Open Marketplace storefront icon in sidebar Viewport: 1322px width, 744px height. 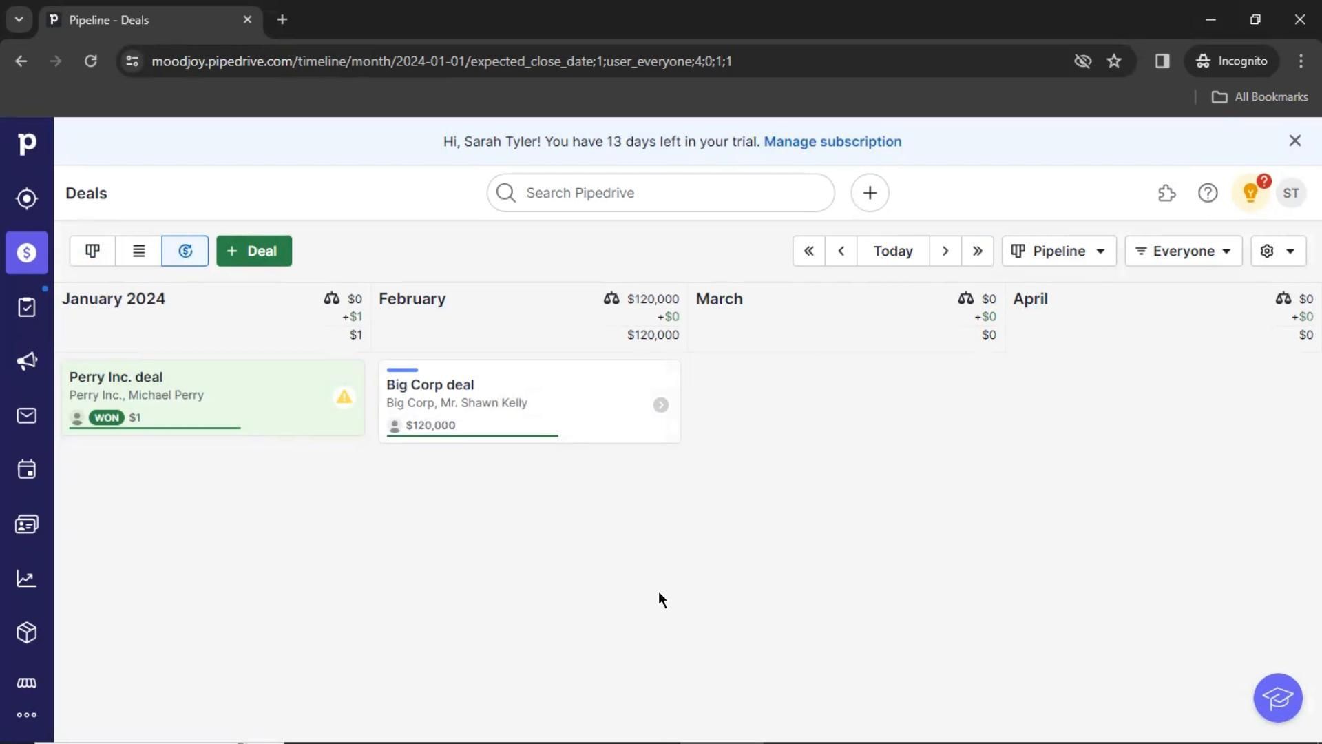(26, 683)
